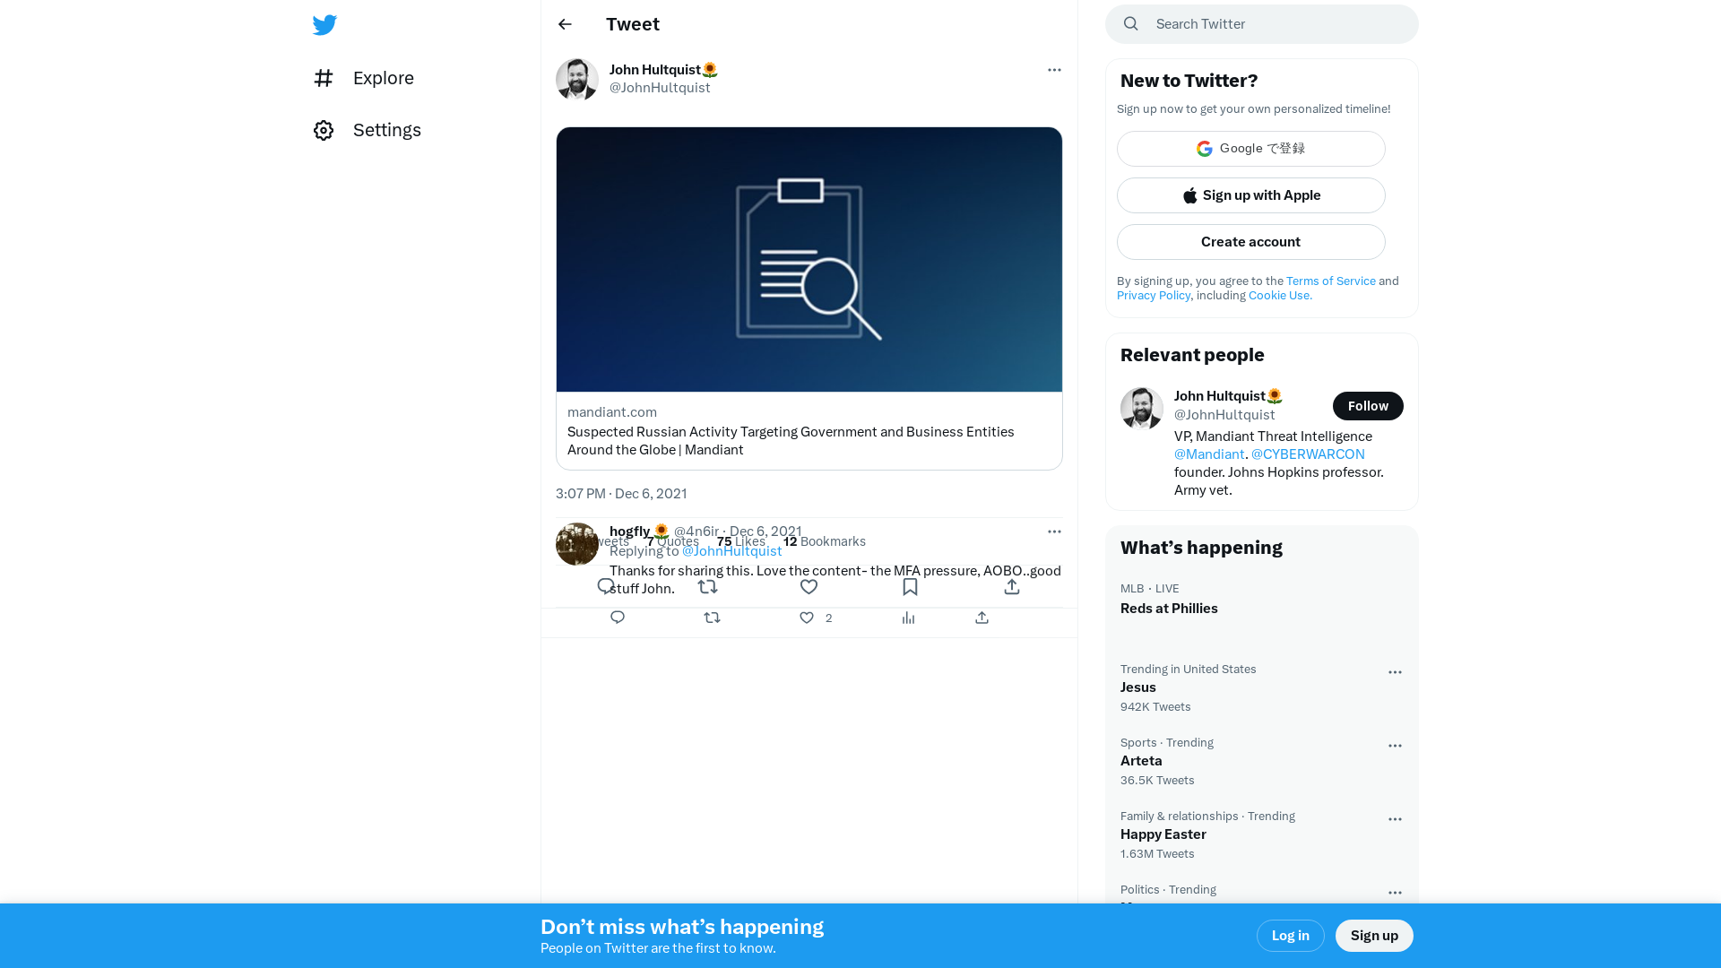
Task: Share the main tweet
Action: [1012, 587]
